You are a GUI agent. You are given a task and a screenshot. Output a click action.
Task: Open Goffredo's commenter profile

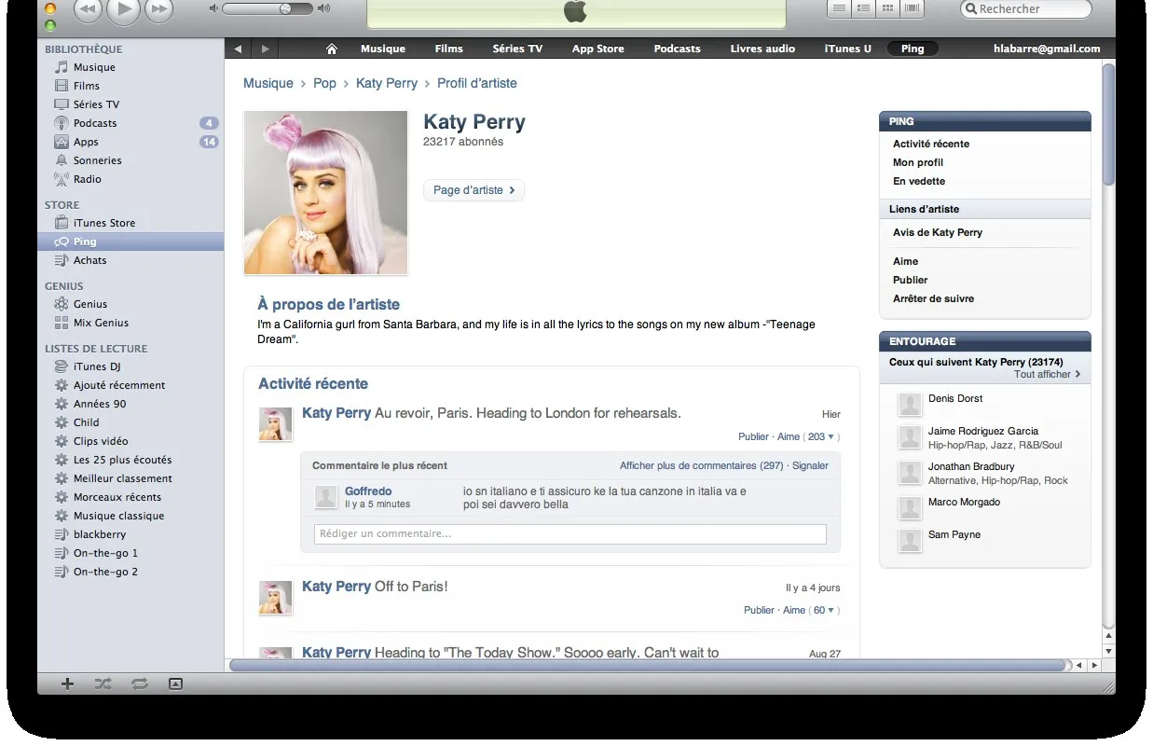point(368,491)
